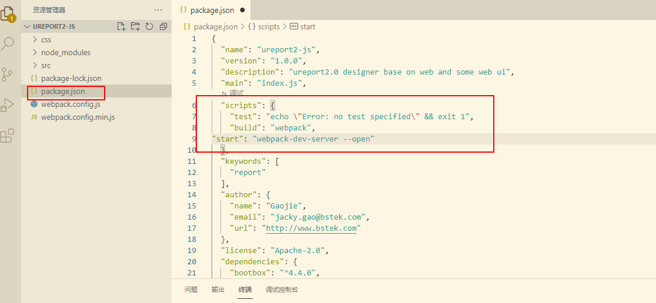Click the "license" key on line 19

click(x=242, y=250)
